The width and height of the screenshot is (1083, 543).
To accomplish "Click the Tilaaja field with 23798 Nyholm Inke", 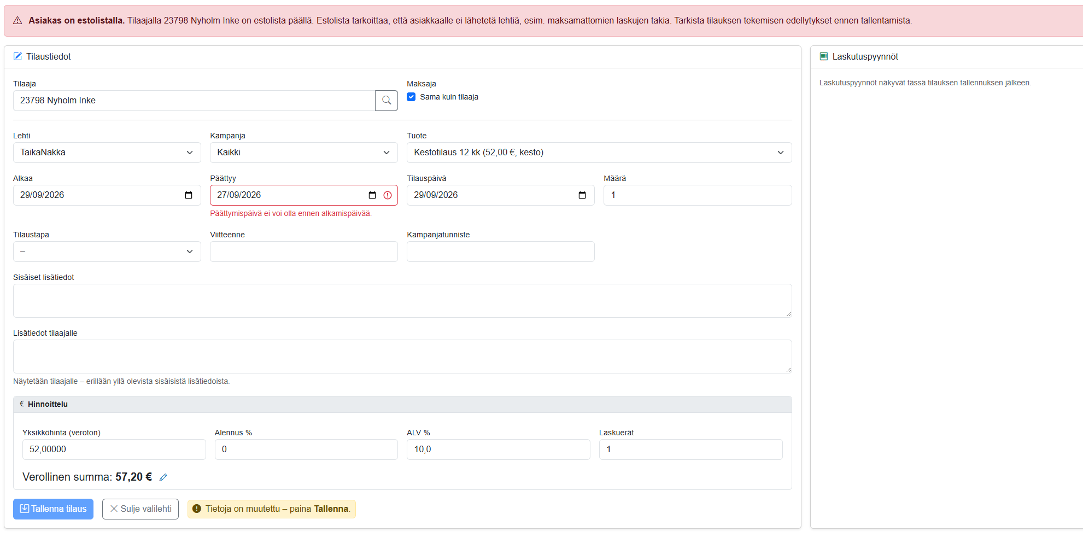I will pyautogui.click(x=194, y=101).
